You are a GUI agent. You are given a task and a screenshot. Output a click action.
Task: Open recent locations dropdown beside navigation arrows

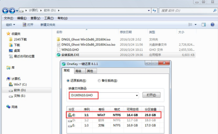coord(17,11)
